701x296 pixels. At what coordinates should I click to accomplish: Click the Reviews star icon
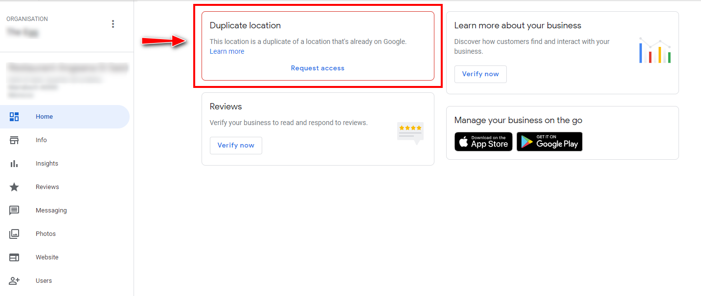pyautogui.click(x=14, y=187)
